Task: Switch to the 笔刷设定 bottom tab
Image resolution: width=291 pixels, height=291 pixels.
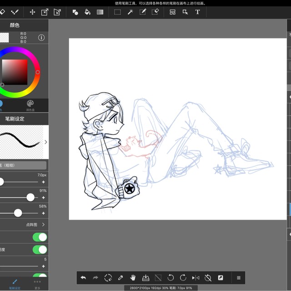Action: click(14, 284)
